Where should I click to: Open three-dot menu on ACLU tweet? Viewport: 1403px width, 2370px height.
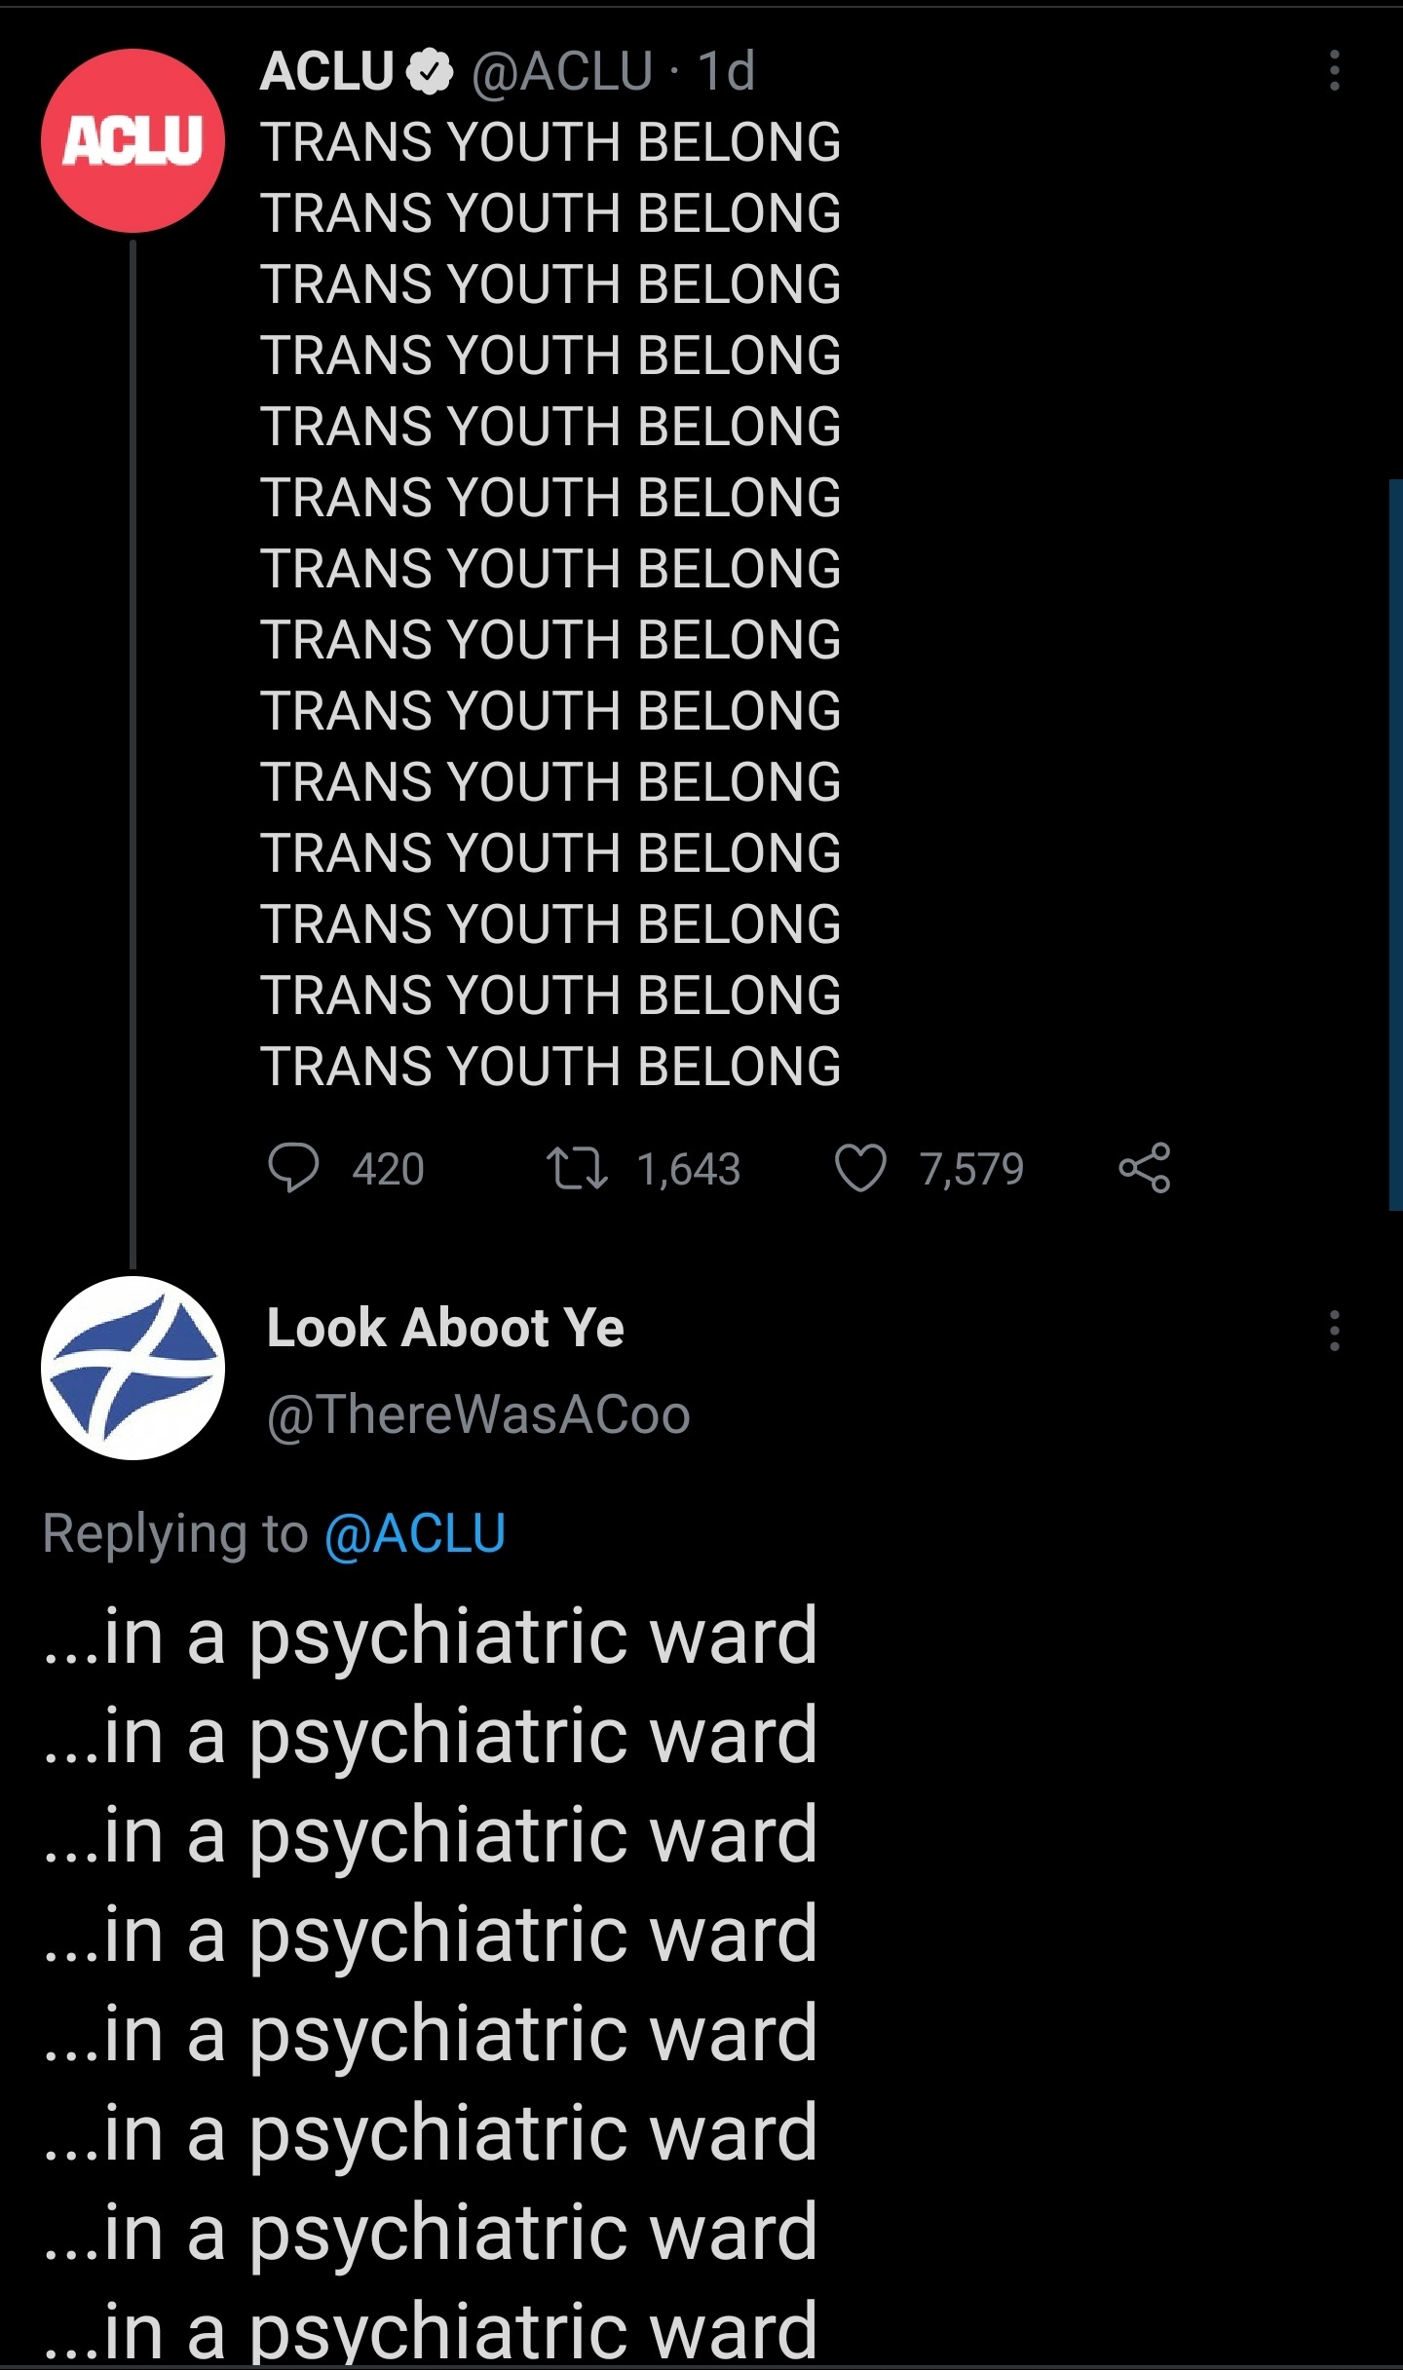click(1335, 70)
